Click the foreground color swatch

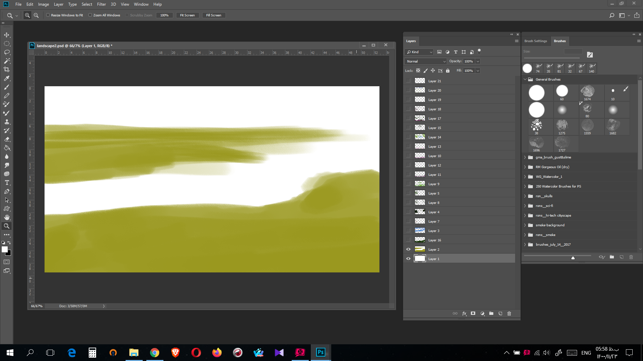[4, 249]
